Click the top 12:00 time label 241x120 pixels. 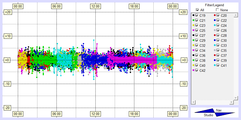(95, 6)
